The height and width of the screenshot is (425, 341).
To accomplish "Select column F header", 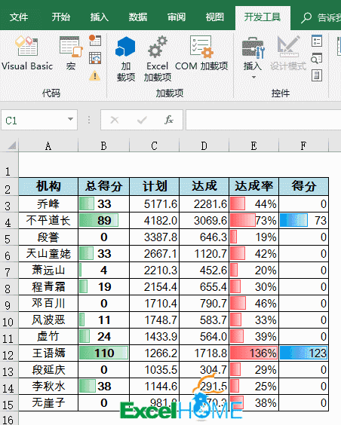I will pos(303,146).
